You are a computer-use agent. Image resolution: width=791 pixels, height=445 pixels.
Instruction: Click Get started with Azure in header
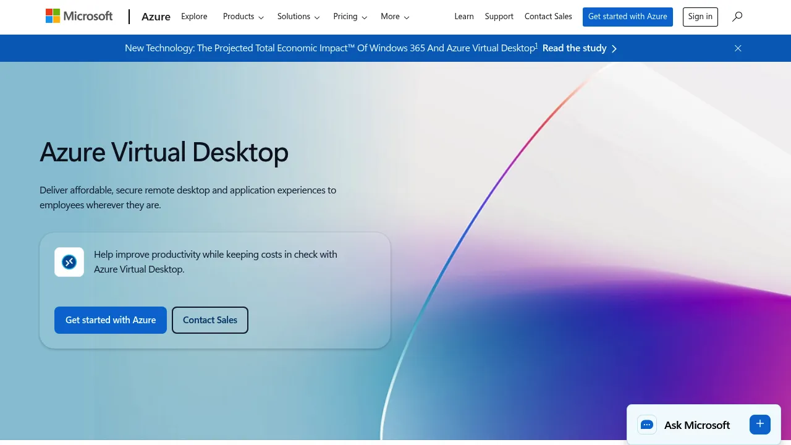point(628,17)
